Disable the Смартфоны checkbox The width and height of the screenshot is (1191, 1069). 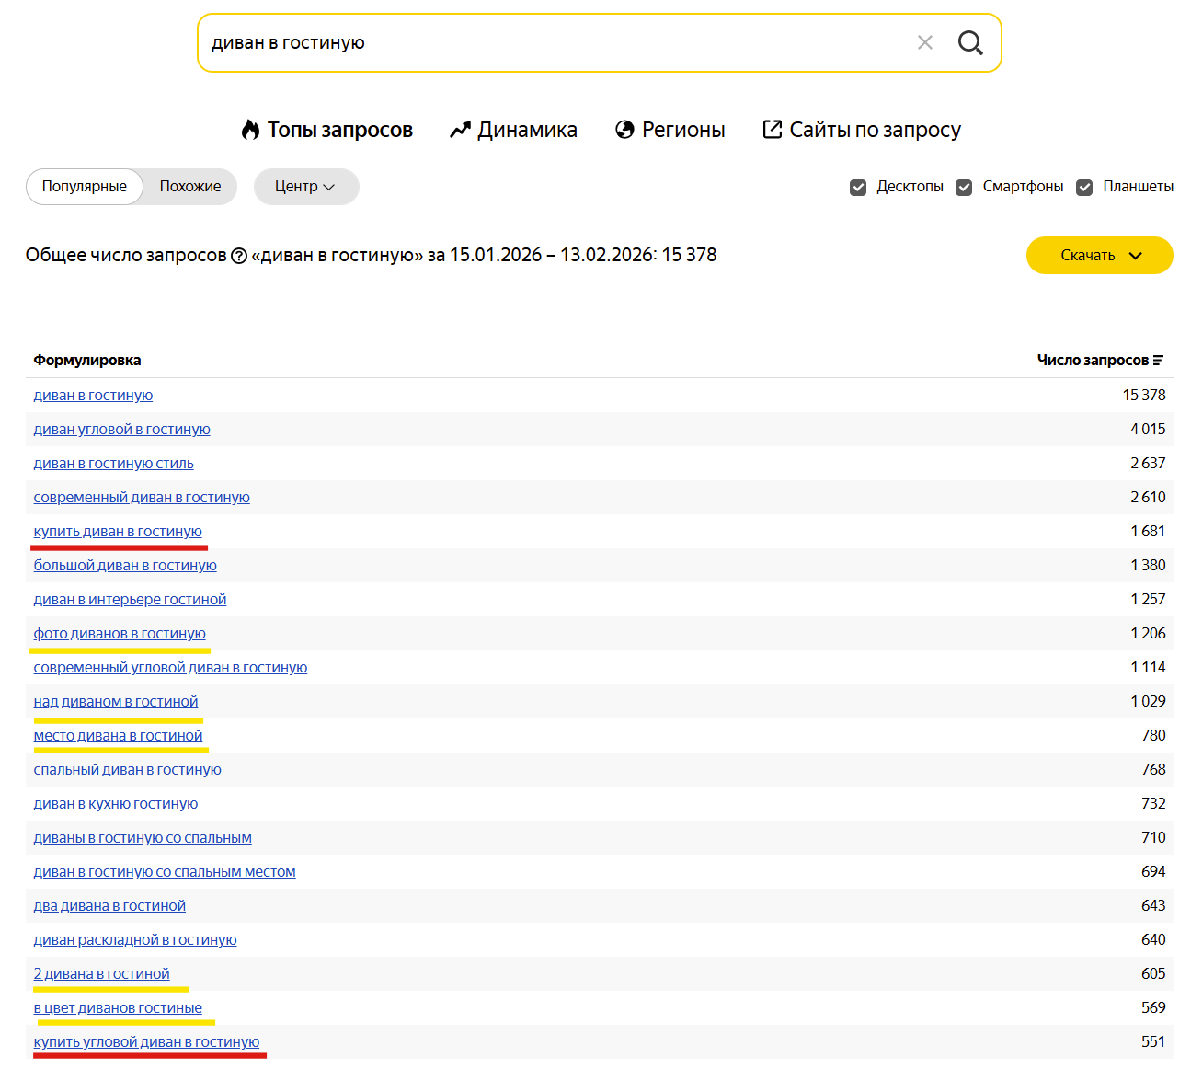click(963, 187)
